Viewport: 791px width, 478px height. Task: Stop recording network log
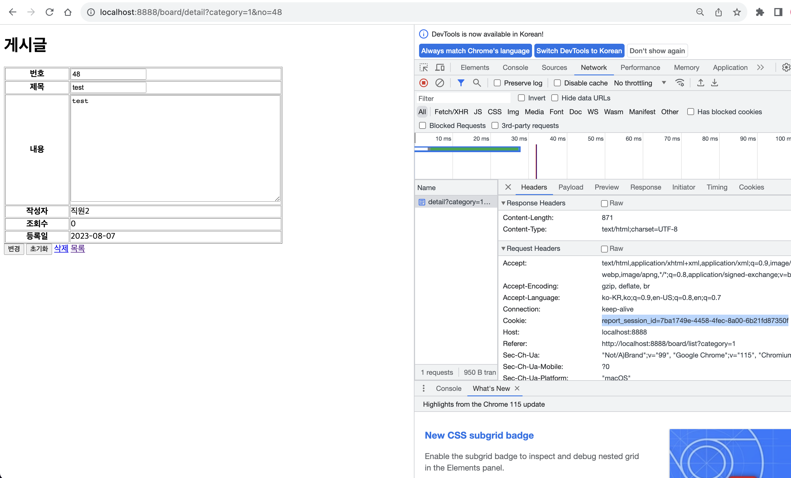click(424, 83)
